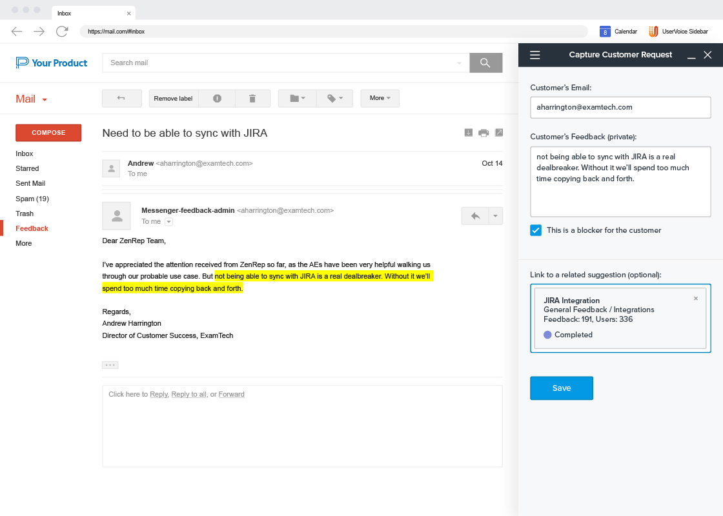The width and height of the screenshot is (723, 516).
Task: Click the COMPOSE button
Action: click(48, 133)
